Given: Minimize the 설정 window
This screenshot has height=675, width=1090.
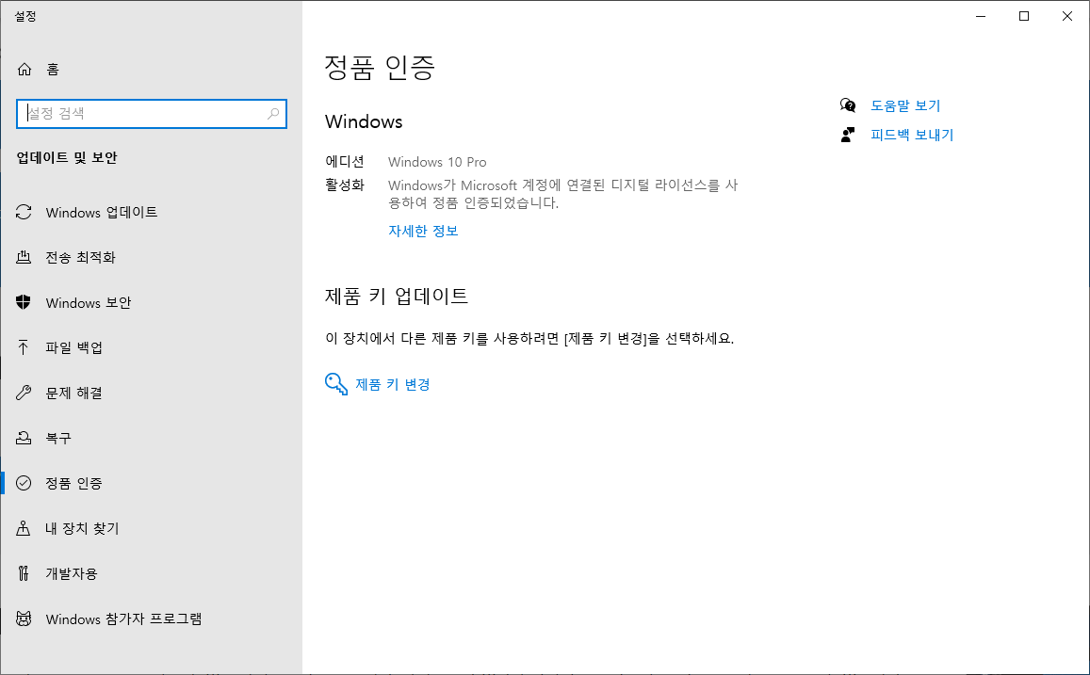Looking at the screenshot, I should coord(981,16).
